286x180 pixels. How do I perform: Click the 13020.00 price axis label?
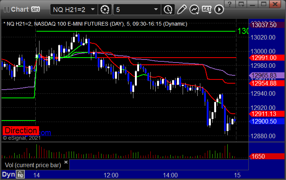pyautogui.click(x=263, y=37)
